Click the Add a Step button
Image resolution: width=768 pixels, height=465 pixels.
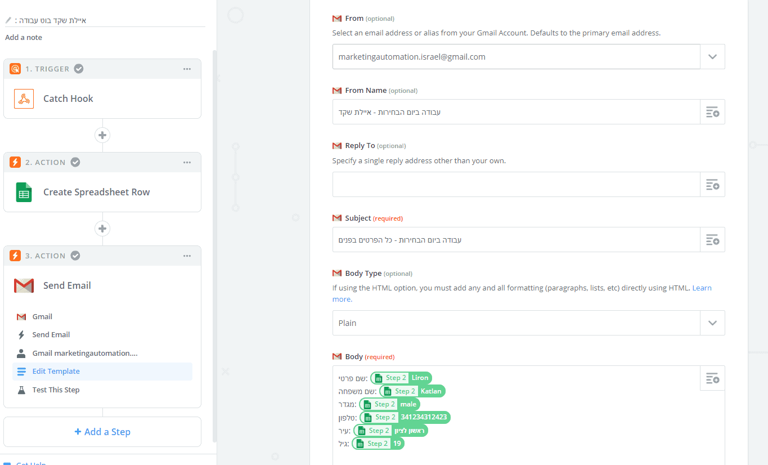pyautogui.click(x=102, y=432)
